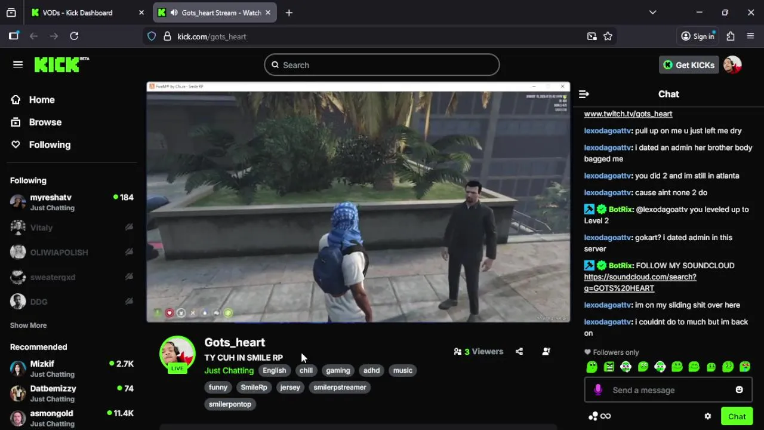The height and width of the screenshot is (430, 764).
Task: Switch to Gots_heart Stream browser tab
Action: [x=215, y=13]
